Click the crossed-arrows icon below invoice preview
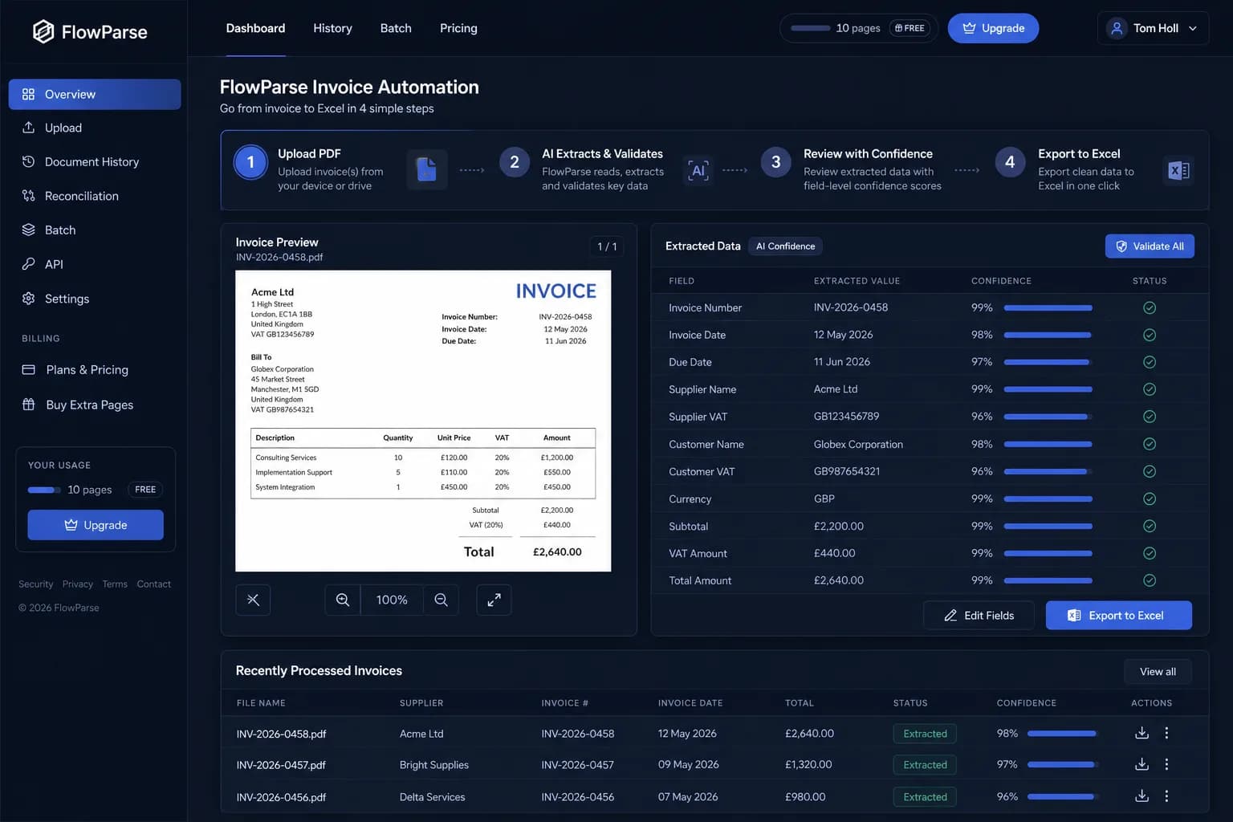 253,600
